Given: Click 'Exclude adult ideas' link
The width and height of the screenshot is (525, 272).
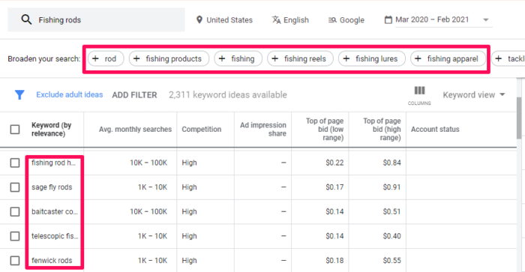Looking at the screenshot, I should click(x=70, y=94).
